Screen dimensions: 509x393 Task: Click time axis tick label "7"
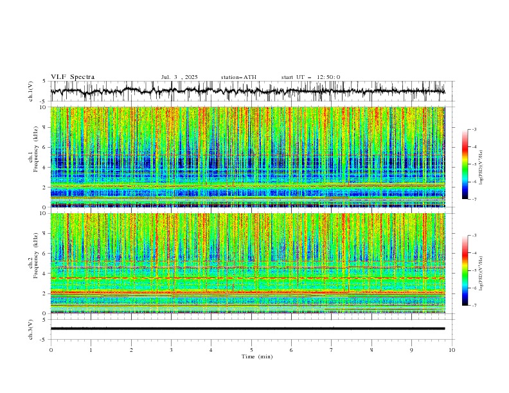[x=332, y=350]
